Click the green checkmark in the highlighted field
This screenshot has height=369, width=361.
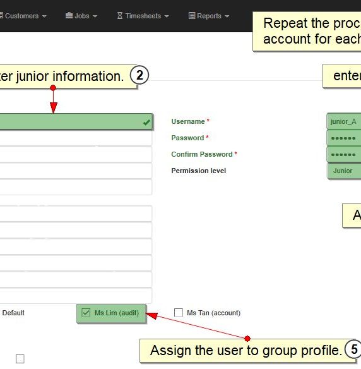pyautogui.click(x=146, y=122)
